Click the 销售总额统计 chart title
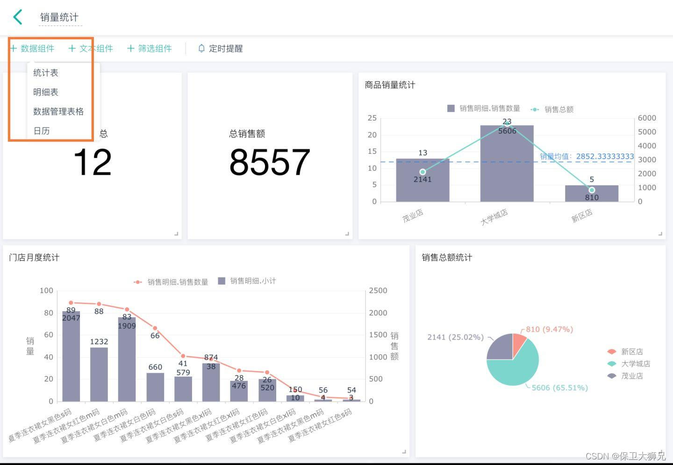Viewport: 673px width, 465px height. click(447, 258)
